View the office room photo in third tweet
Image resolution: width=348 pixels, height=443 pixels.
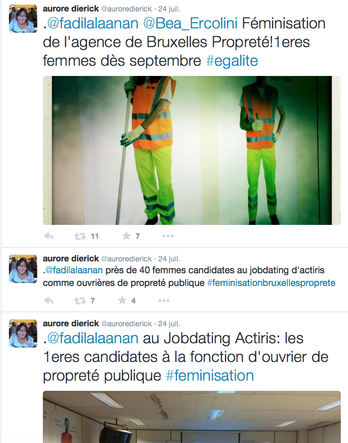pyautogui.click(x=192, y=417)
